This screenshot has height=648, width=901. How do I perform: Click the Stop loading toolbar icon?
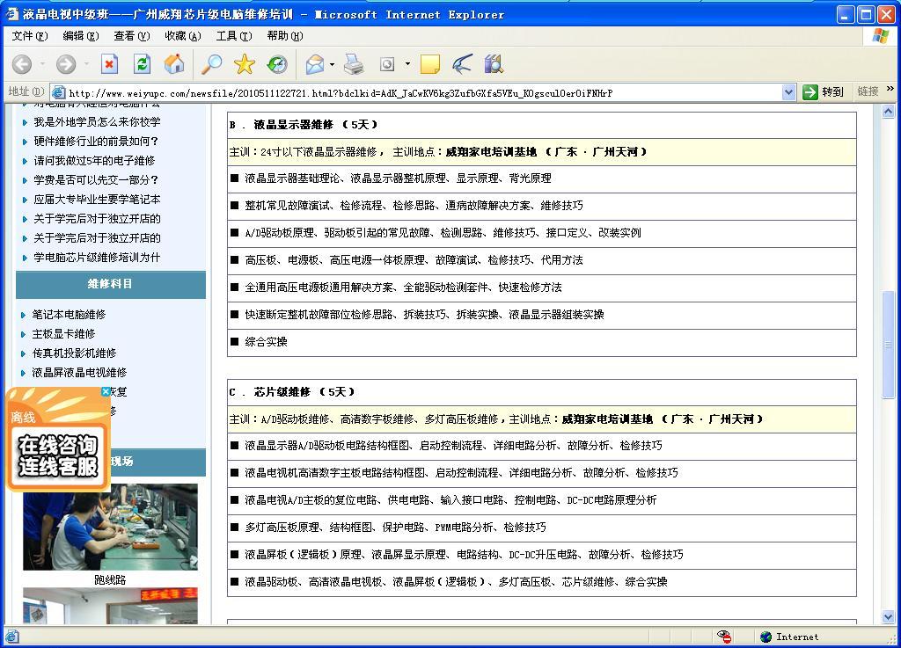109,64
